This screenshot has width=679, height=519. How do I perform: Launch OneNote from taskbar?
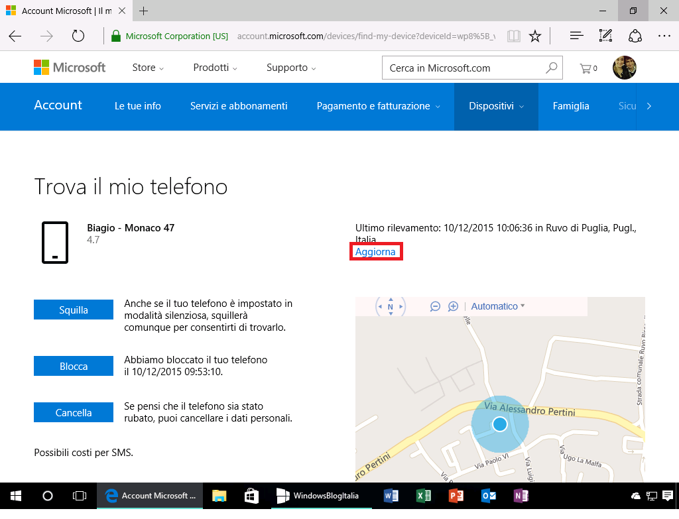[521, 496]
